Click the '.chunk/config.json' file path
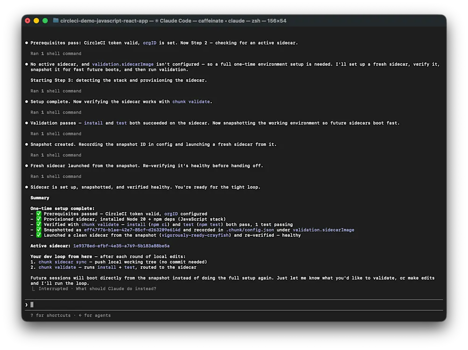 pos(250,230)
